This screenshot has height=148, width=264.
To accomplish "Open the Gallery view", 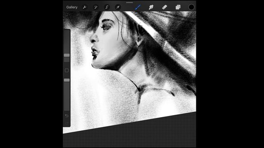I will 72,7.
